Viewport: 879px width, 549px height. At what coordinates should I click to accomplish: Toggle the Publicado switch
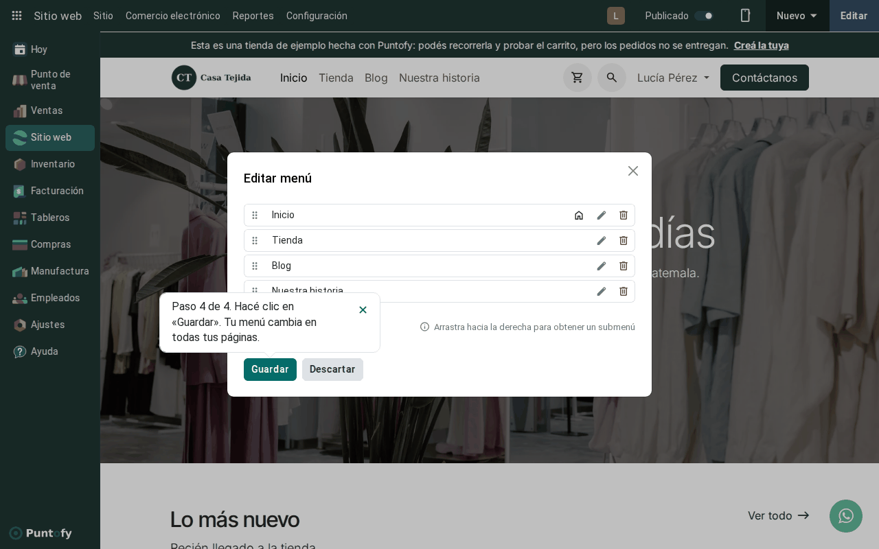704,16
